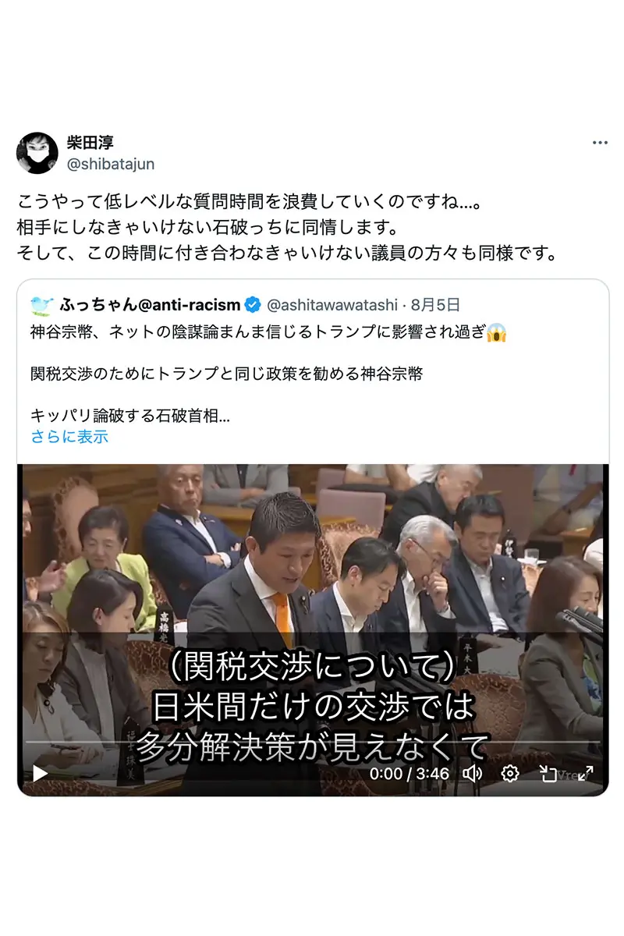Click the blue verified badge
Viewport: 624px width, 936px height.
253,305
